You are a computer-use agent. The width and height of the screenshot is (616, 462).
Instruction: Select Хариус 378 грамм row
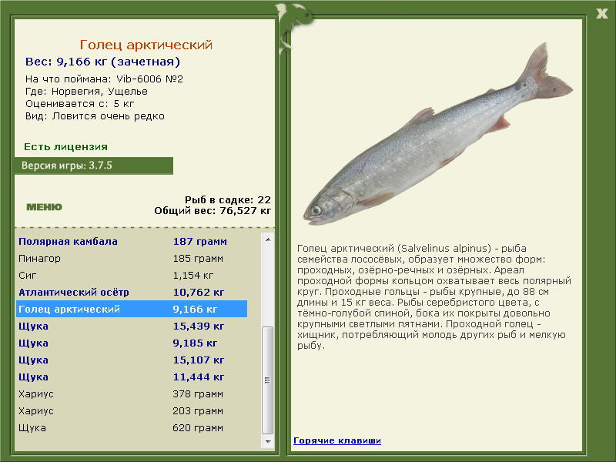[132, 393]
